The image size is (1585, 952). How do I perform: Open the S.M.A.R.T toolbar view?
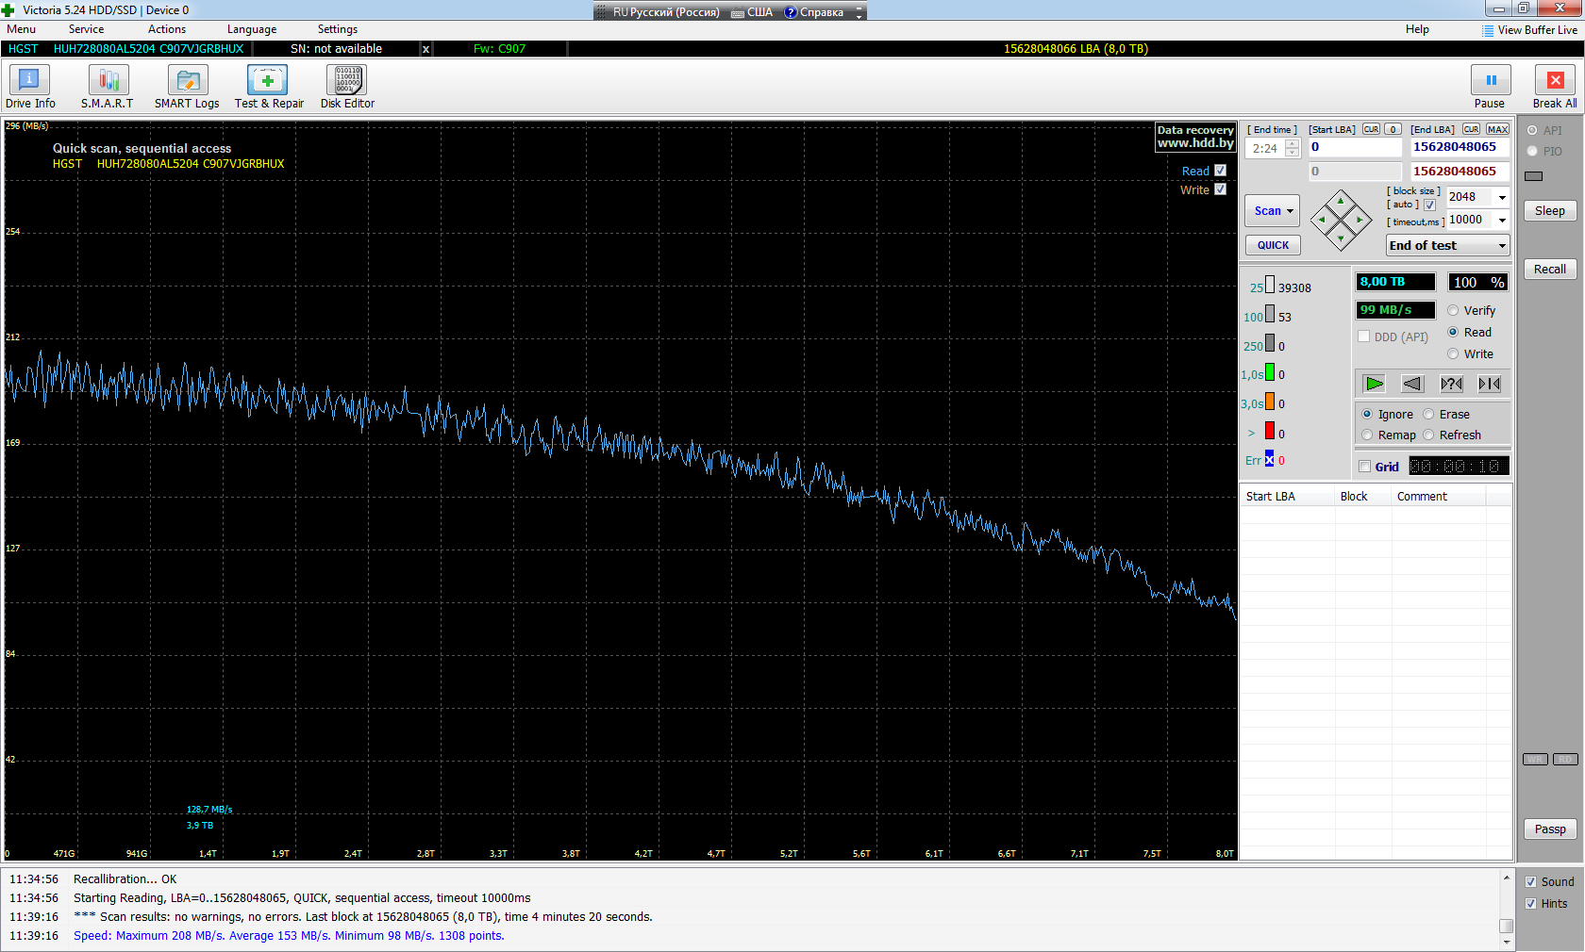(108, 87)
